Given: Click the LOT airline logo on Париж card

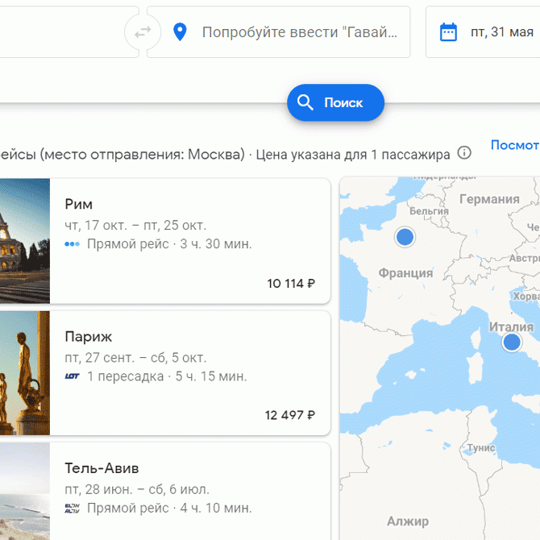Looking at the screenshot, I should 72,376.
